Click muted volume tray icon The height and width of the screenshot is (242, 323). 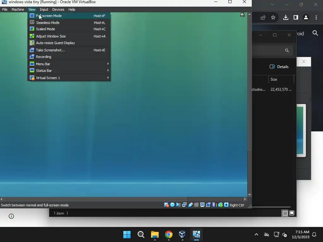tap(285, 234)
